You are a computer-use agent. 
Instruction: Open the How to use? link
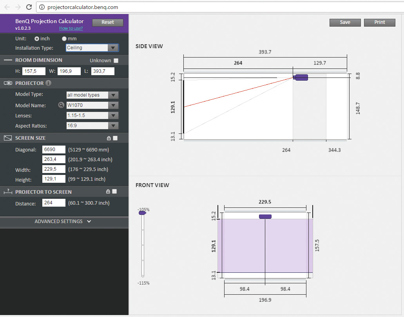point(71,29)
